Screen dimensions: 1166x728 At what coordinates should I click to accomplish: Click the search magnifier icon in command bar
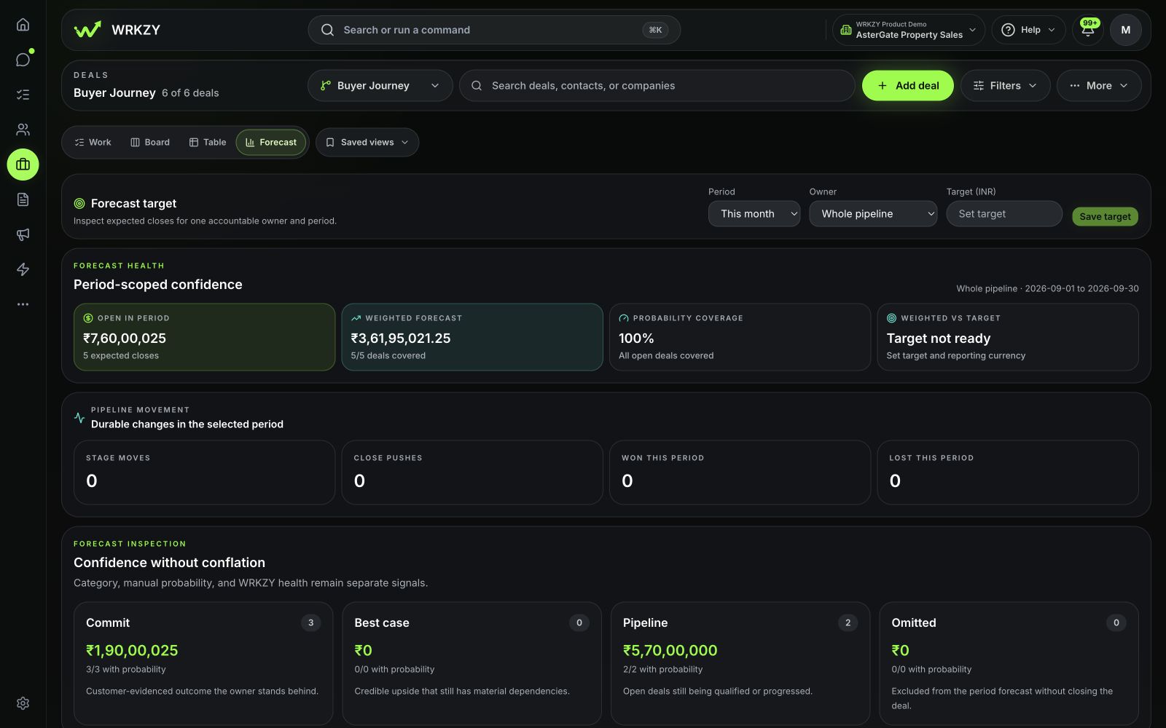tap(328, 30)
